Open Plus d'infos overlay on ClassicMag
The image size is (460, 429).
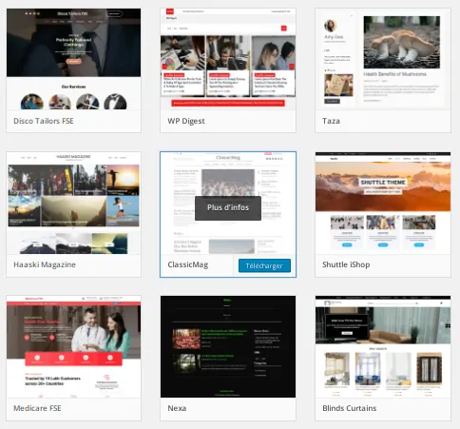tap(228, 208)
